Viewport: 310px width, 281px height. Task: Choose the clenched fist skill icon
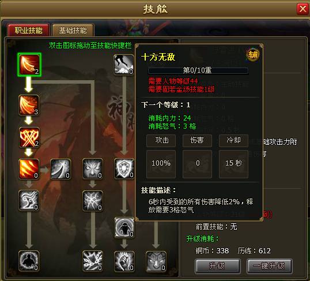124,261
